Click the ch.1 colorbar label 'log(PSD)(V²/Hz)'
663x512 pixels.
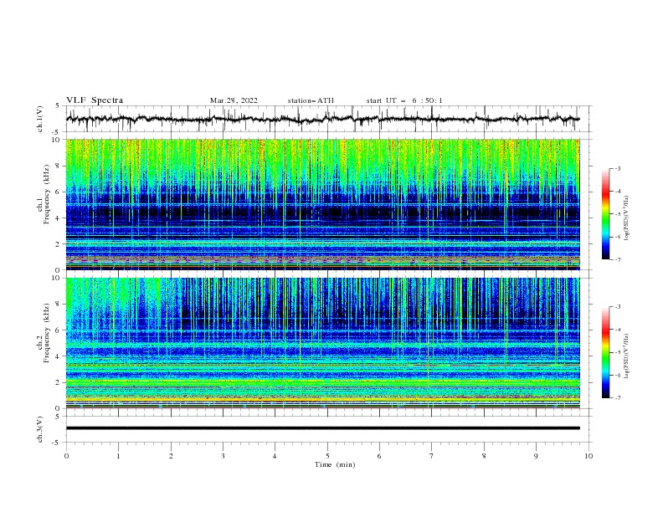coord(626,218)
